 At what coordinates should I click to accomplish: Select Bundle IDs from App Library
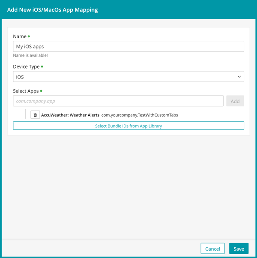point(128,126)
